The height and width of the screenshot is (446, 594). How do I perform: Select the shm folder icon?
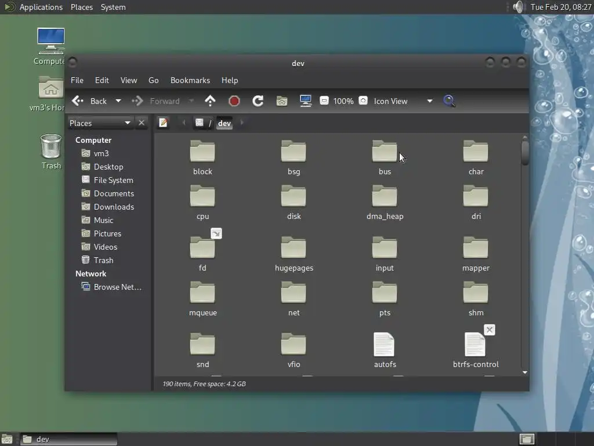(x=476, y=293)
